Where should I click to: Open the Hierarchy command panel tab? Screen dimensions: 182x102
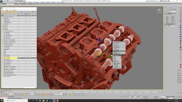click(169, 7)
